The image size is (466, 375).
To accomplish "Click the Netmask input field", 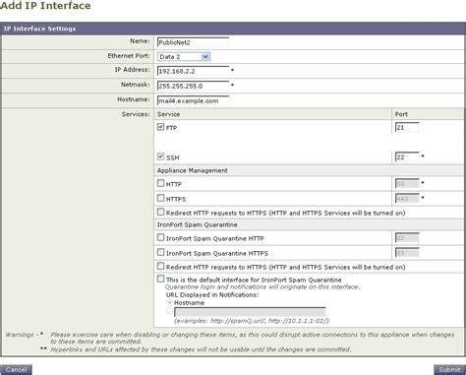I will tap(193, 86).
